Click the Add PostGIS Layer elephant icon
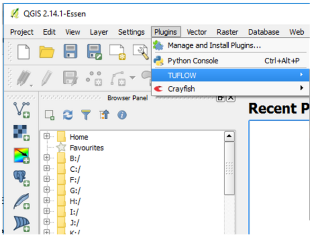Screen dimensions: 317x237 (21, 178)
